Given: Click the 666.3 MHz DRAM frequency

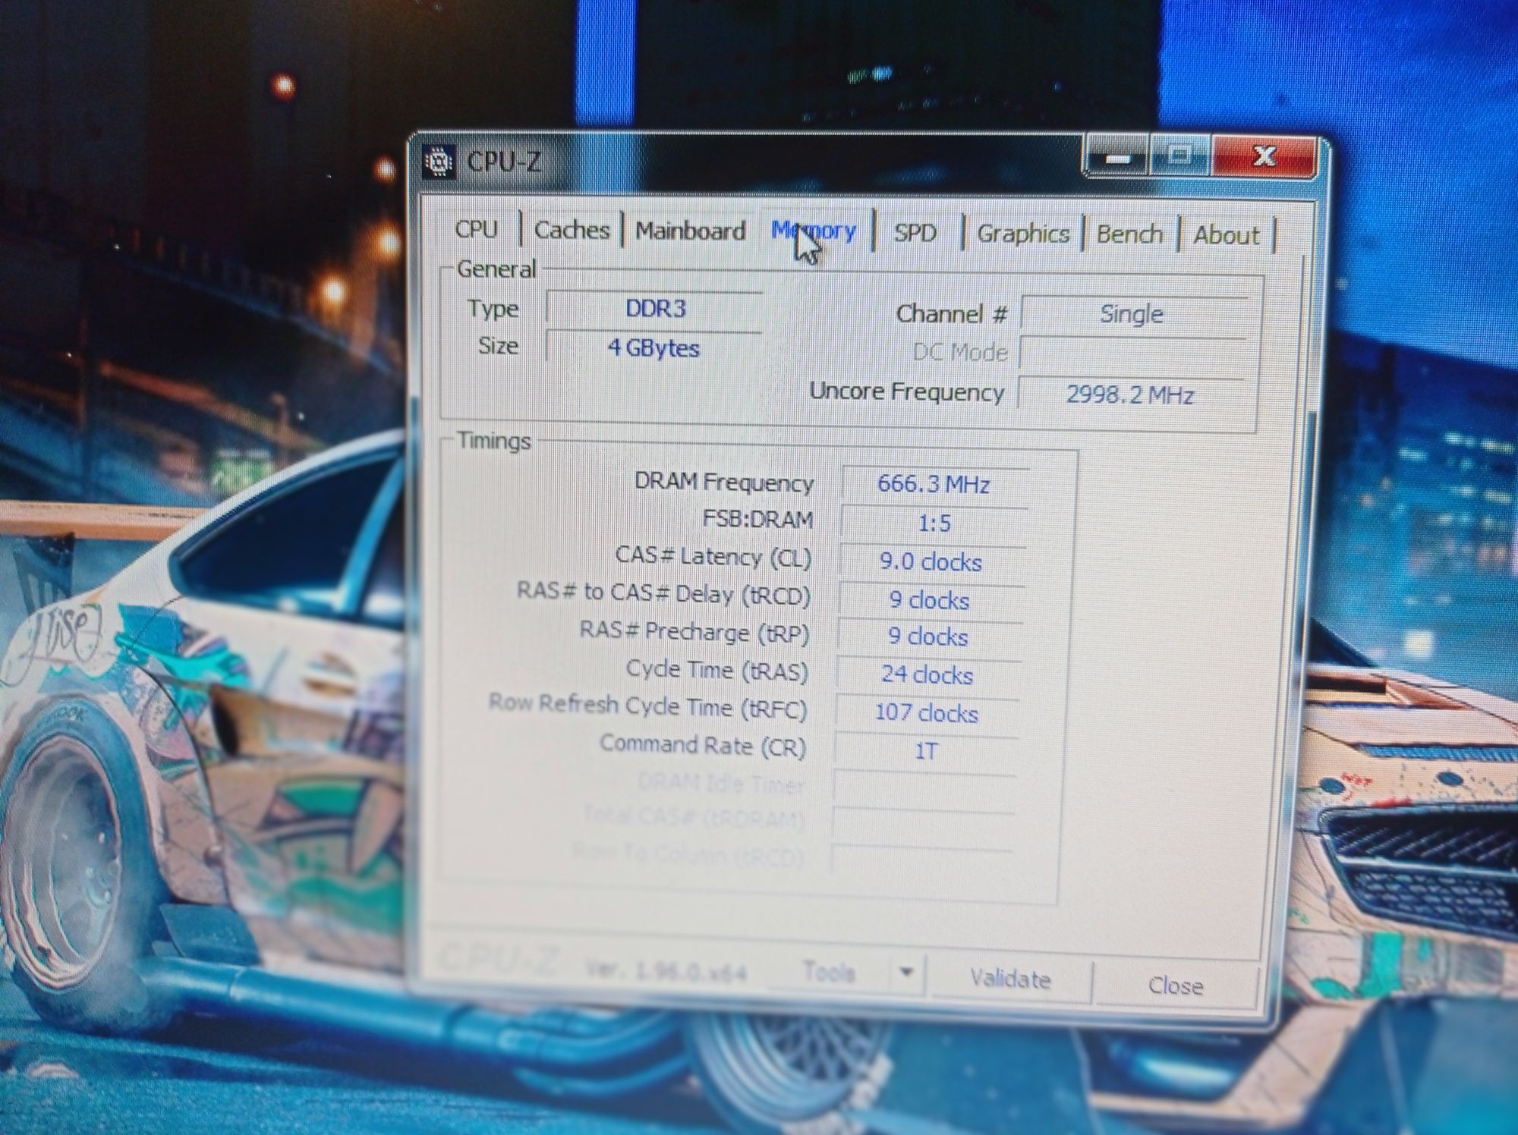Looking at the screenshot, I should [934, 484].
